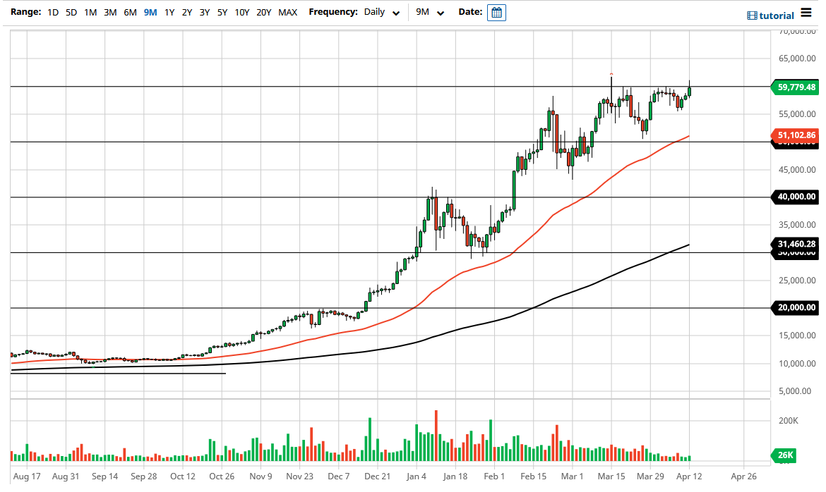Click the red 51,102.86 price label
826x492 pixels.
coord(796,135)
